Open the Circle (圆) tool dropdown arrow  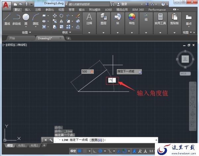click(x=26, y=27)
